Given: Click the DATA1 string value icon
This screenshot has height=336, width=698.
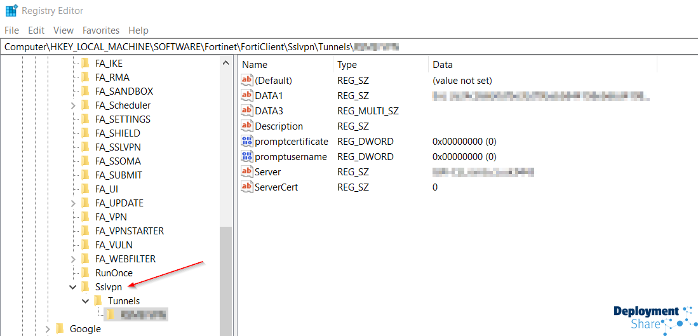Looking at the screenshot, I should point(247,95).
